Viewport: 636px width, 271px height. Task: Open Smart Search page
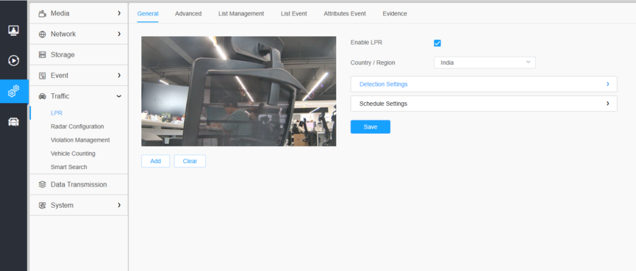pos(69,167)
